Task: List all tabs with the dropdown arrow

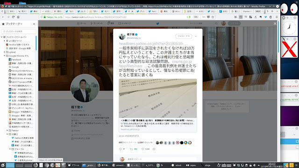Action: pos(277,11)
